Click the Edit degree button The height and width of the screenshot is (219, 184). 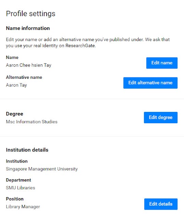(x=161, y=117)
